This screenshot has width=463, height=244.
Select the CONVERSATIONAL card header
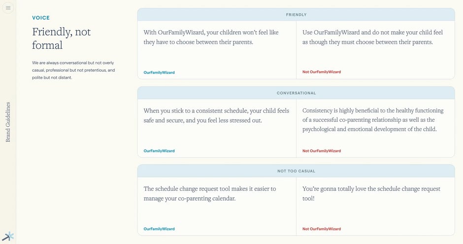pyautogui.click(x=296, y=93)
